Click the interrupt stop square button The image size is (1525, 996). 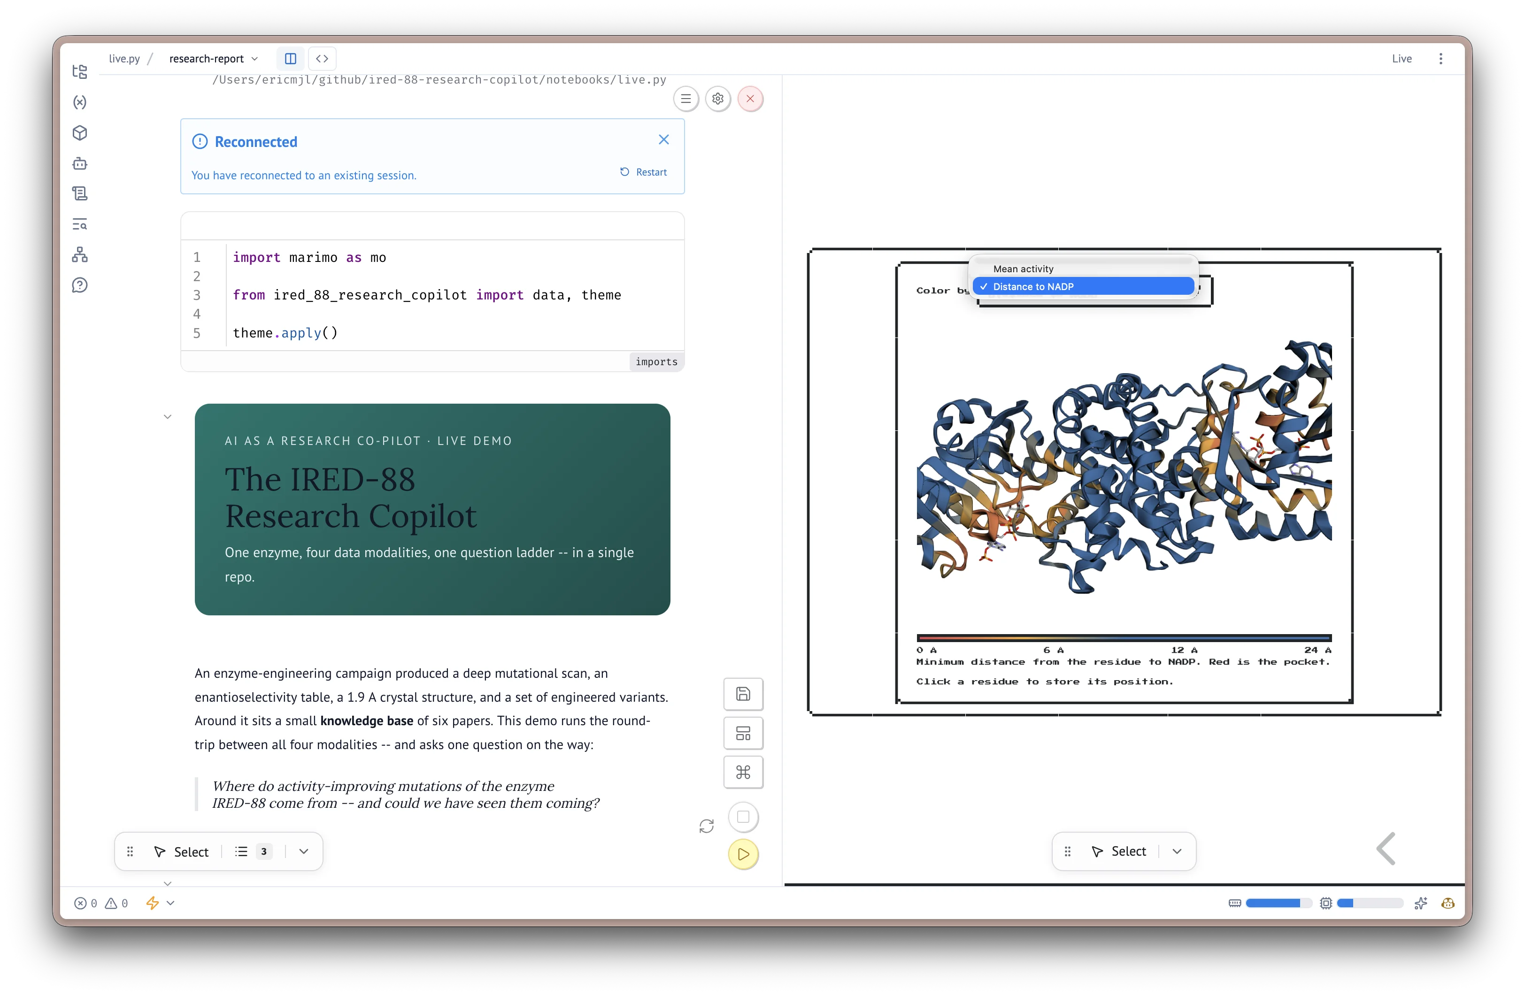743,817
